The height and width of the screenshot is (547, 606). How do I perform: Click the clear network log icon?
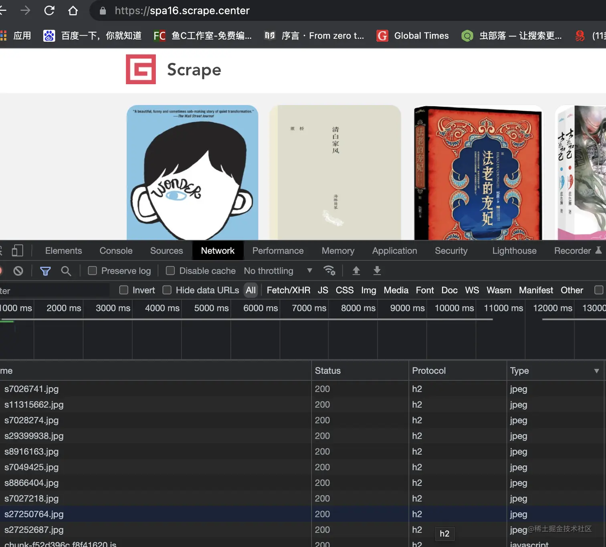[18, 271]
